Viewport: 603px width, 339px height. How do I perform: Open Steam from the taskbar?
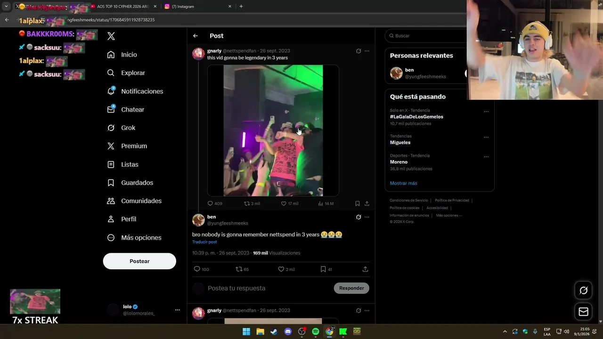(x=274, y=331)
